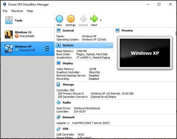Open the Storage settings header link
Screen dimensions: 177x139
[x=68, y=85]
